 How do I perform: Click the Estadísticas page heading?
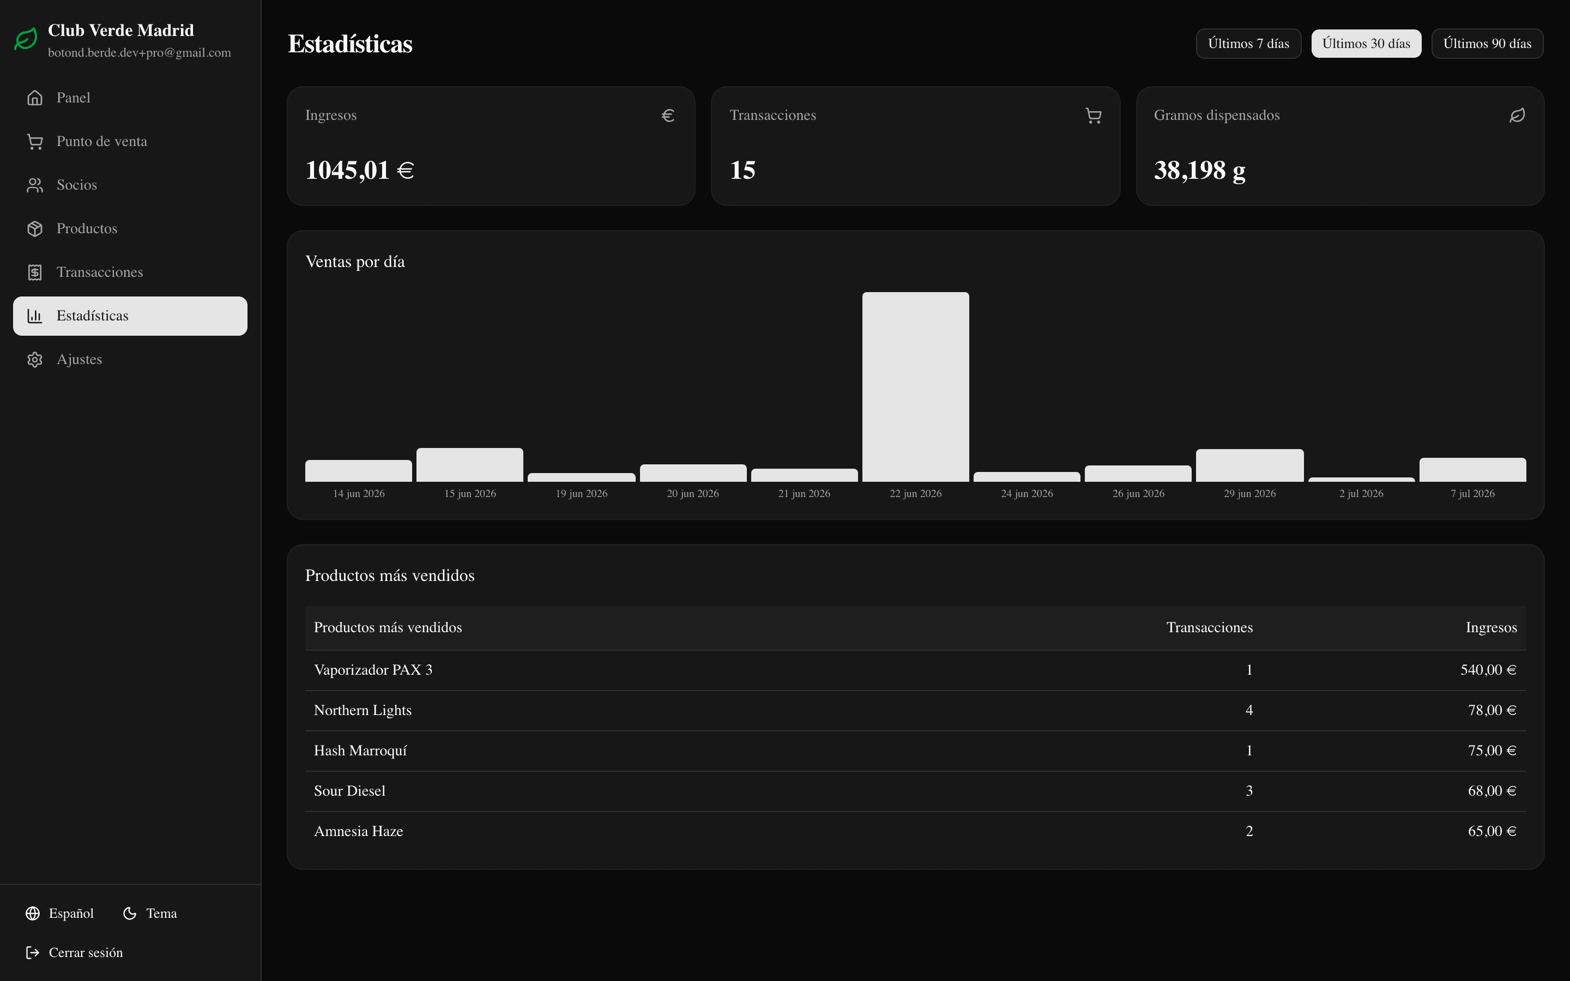pyautogui.click(x=349, y=44)
